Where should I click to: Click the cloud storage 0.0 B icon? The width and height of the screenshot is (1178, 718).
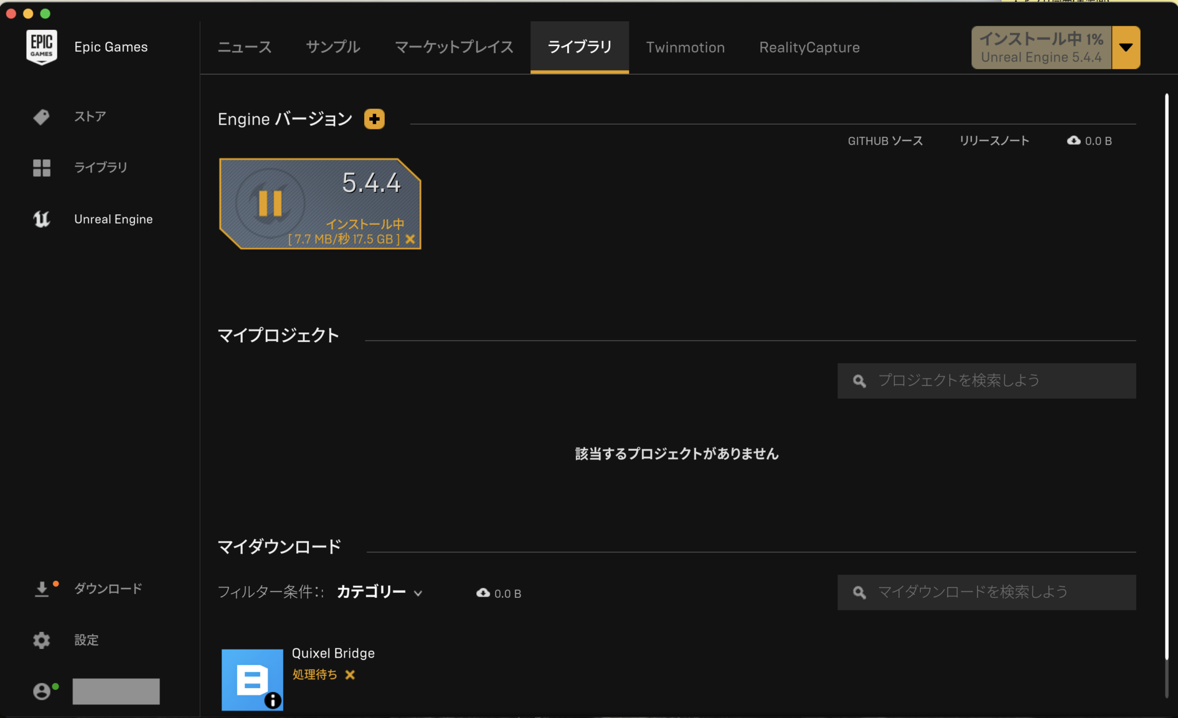(x=1074, y=140)
